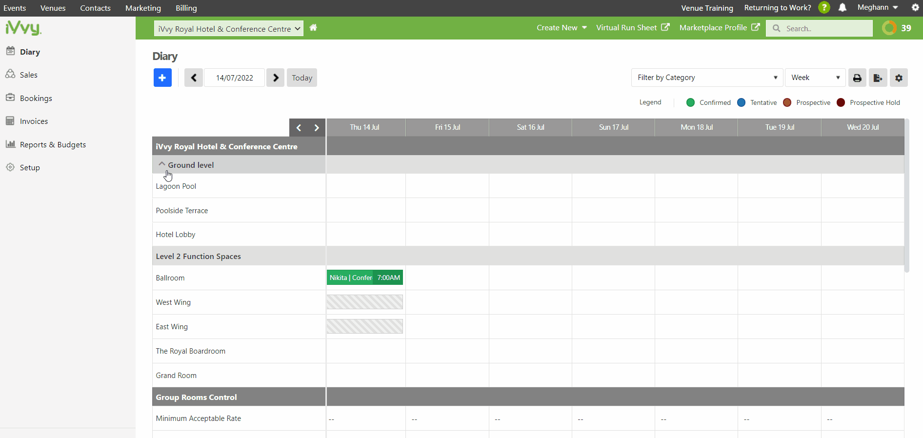Image resolution: width=923 pixels, height=438 pixels.
Task: Open Venue Training link
Action: [x=707, y=8]
